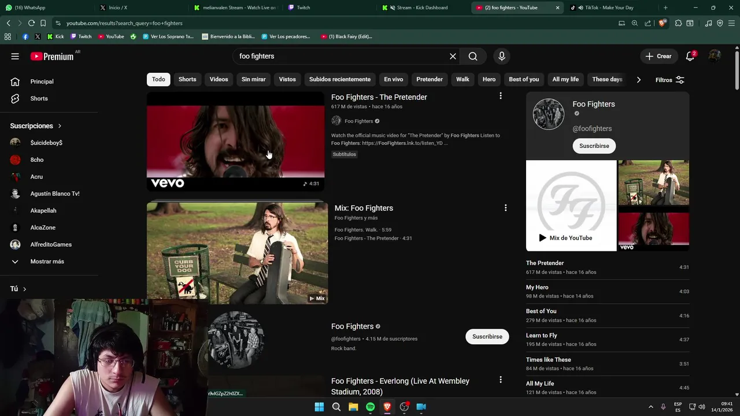Click the Windows Start button
This screenshot has height=416, width=740.
coord(319,407)
